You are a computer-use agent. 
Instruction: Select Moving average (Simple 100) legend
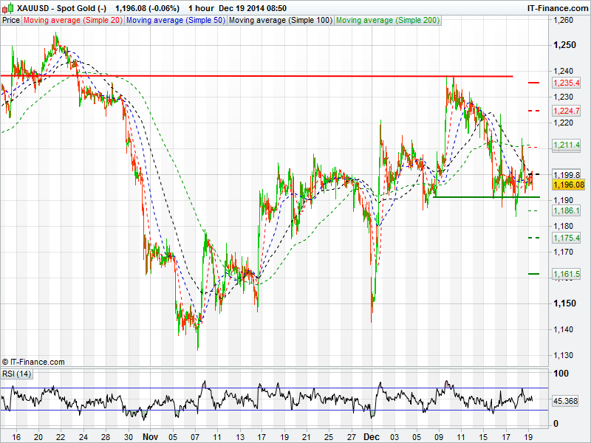281,21
